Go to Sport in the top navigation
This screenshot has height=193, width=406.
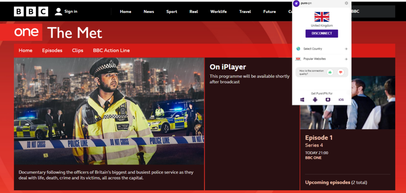(x=172, y=11)
